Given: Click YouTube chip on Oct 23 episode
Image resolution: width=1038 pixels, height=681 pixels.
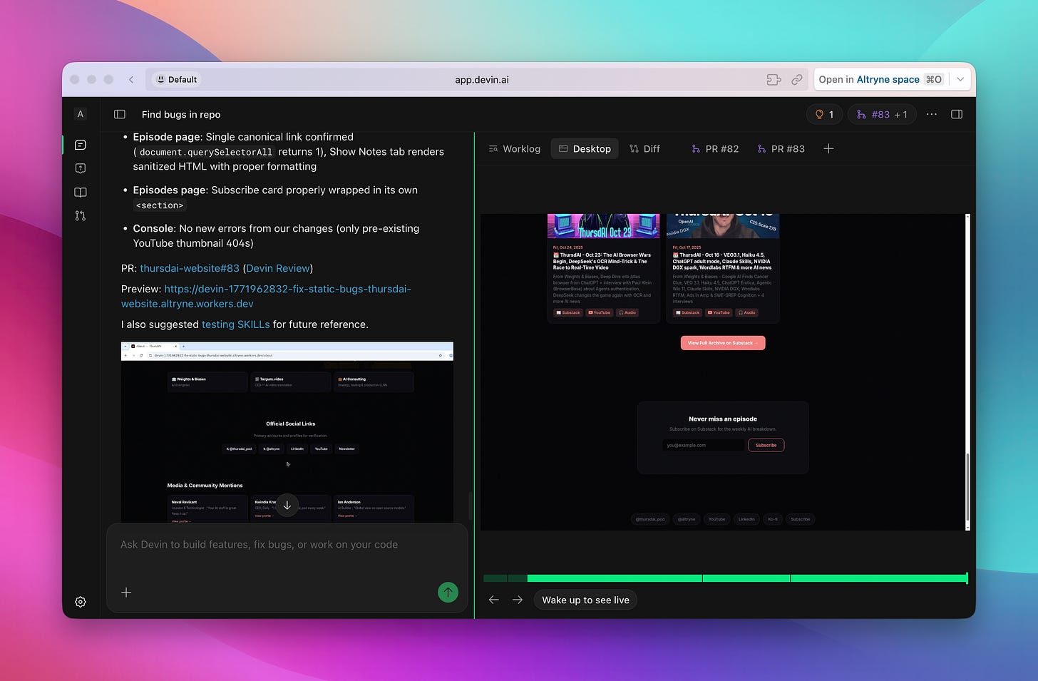Looking at the screenshot, I should point(600,312).
